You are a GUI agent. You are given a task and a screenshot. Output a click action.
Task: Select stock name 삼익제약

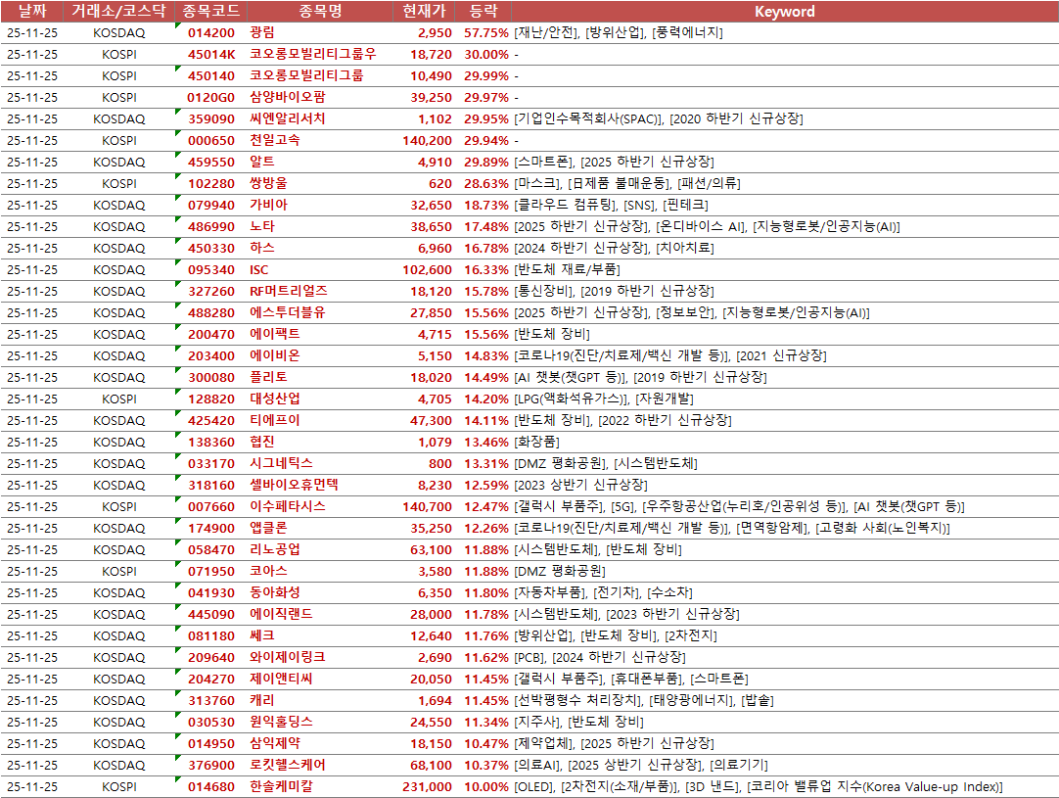click(x=275, y=743)
